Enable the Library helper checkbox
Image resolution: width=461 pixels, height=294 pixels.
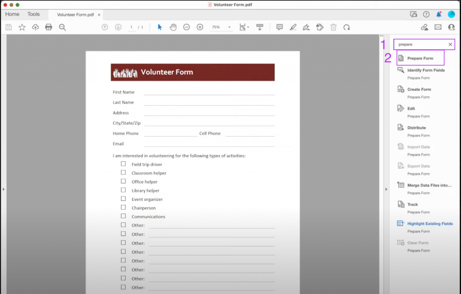(x=123, y=190)
